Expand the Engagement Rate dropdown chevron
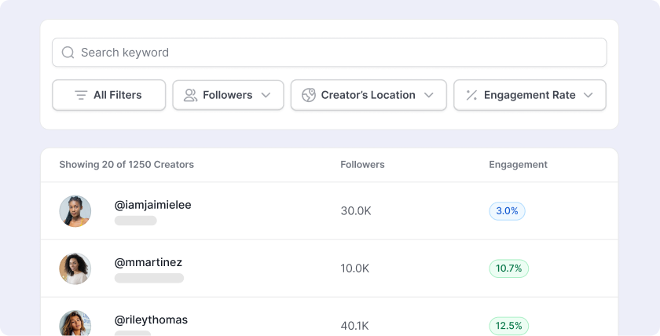 588,95
